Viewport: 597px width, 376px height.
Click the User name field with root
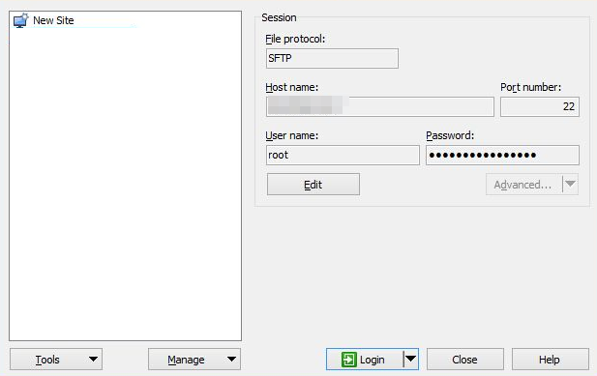(x=343, y=155)
